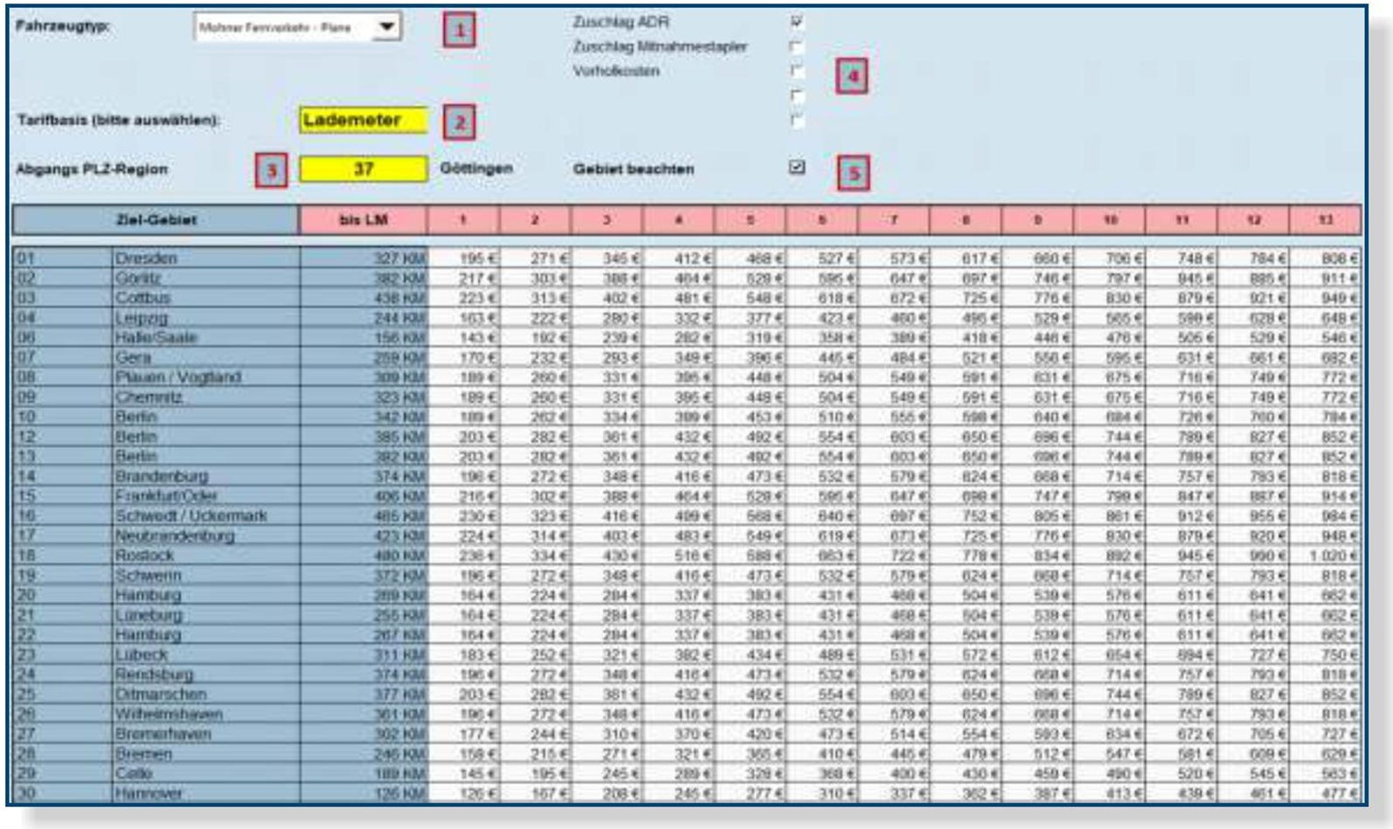1393x829 pixels.
Task: Click red marker 2 next to Lademeter
Action: point(459,122)
